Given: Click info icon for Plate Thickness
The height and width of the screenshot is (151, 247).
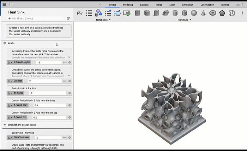Looking at the screenshot, I should [70, 138].
